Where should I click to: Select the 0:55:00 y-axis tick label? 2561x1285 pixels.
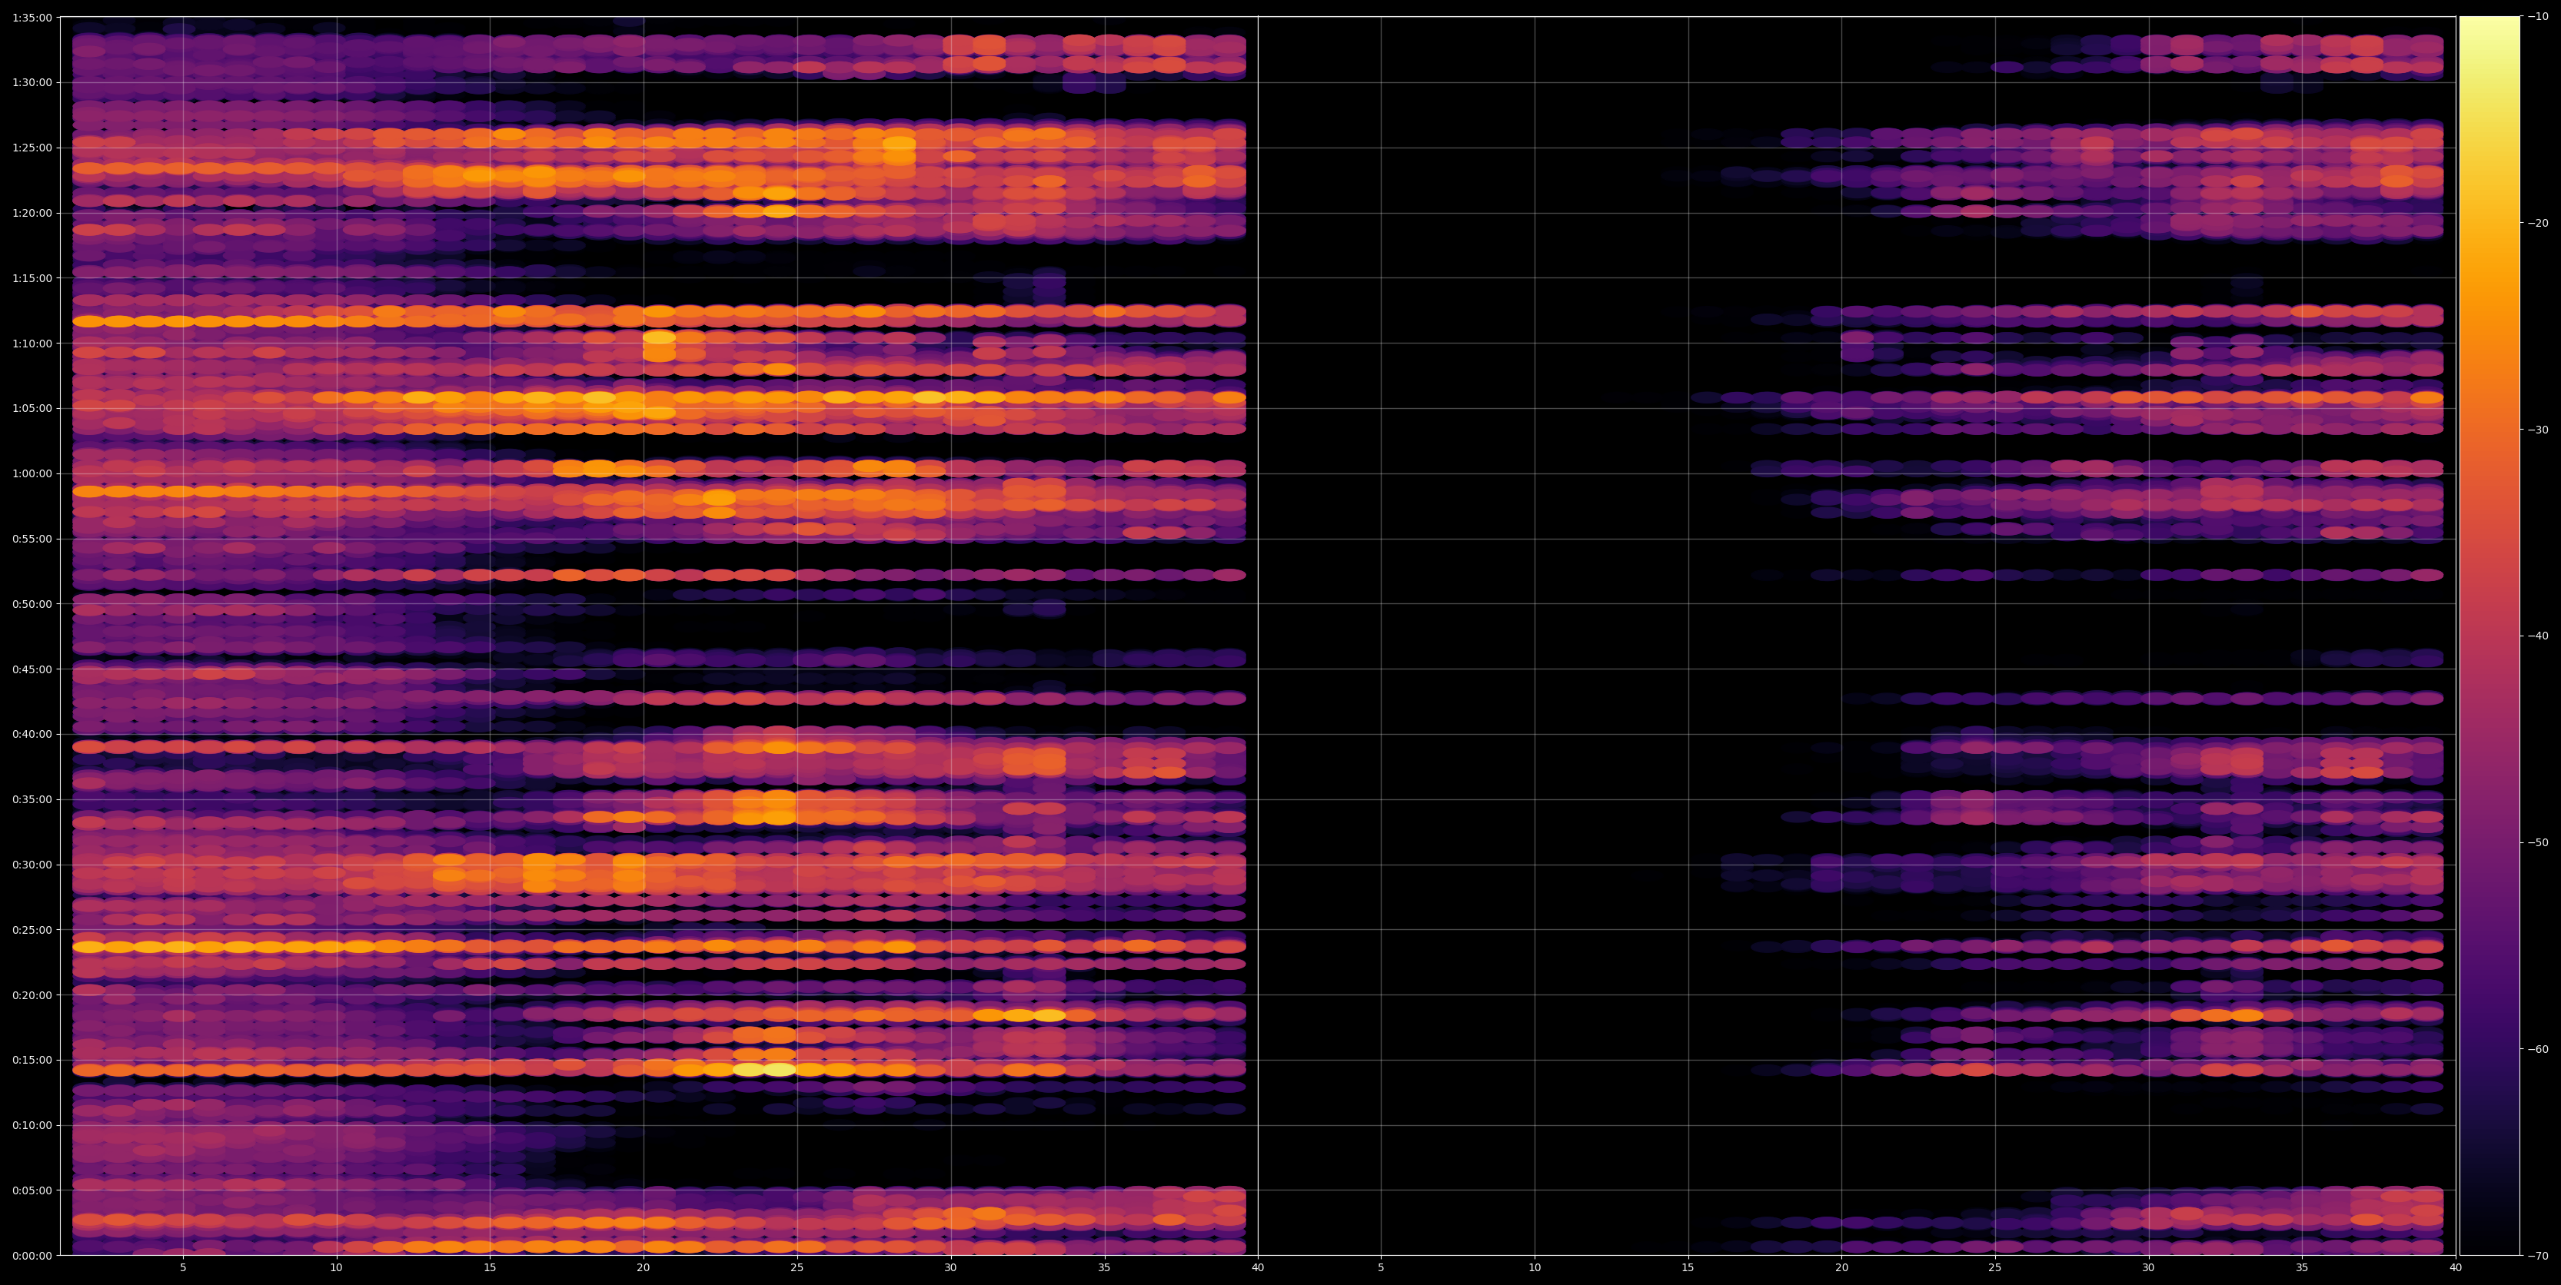tap(33, 539)
